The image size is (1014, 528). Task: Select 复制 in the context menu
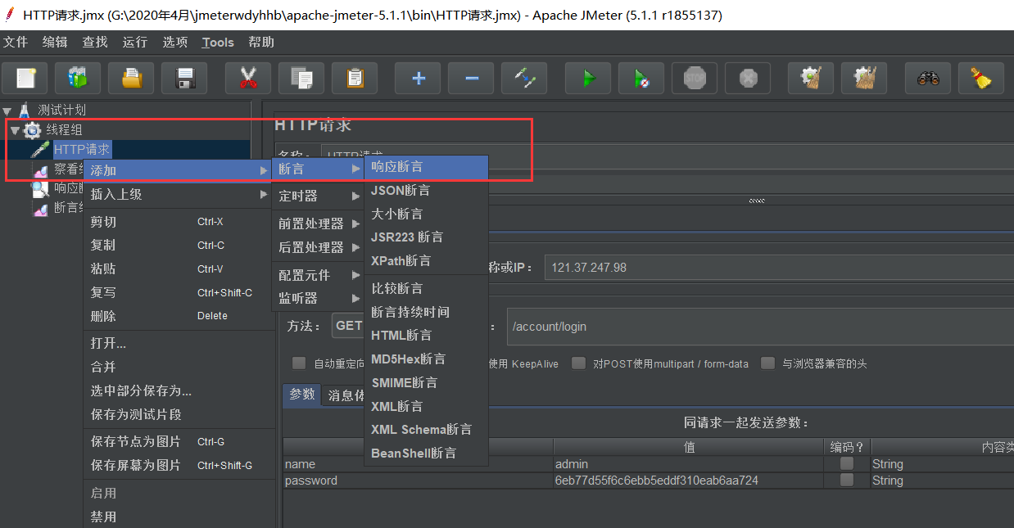tap(179, 245)
